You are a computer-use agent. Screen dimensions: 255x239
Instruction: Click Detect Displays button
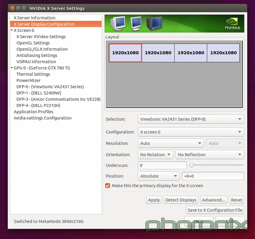pyautogui.click(x=181, y=200)
